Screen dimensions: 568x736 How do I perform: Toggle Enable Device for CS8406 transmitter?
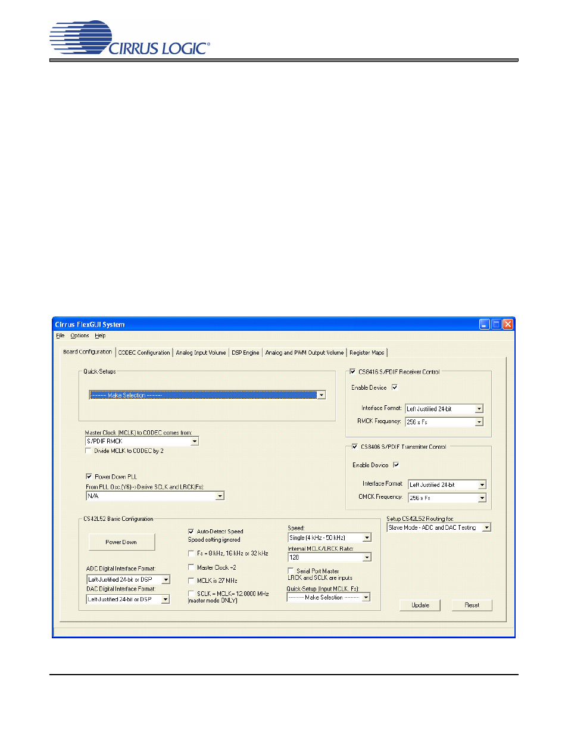[x=396, y=465]
